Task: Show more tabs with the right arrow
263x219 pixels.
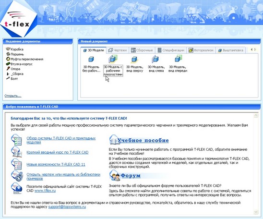Action: click(x=255, y=49)
